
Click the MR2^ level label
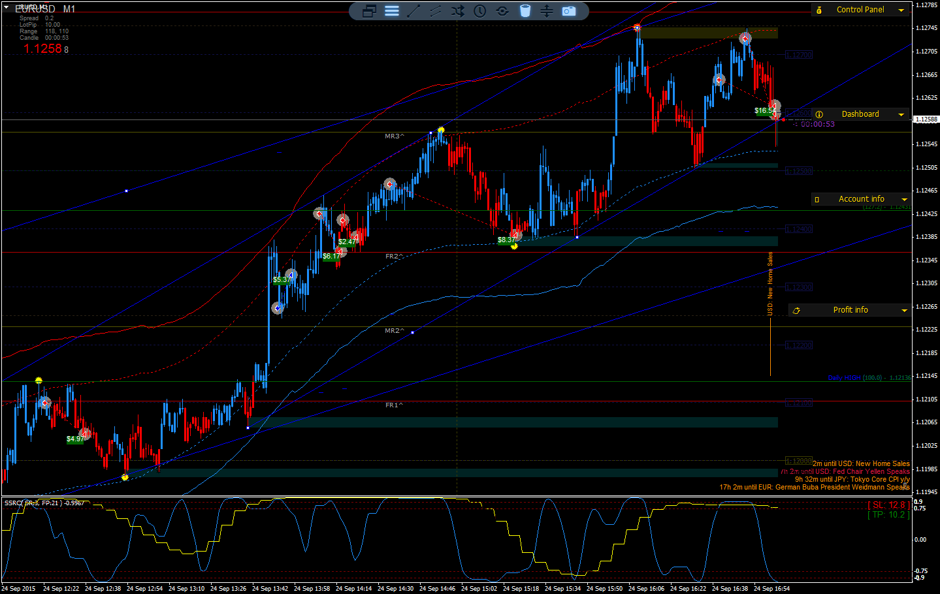[395, 331]
